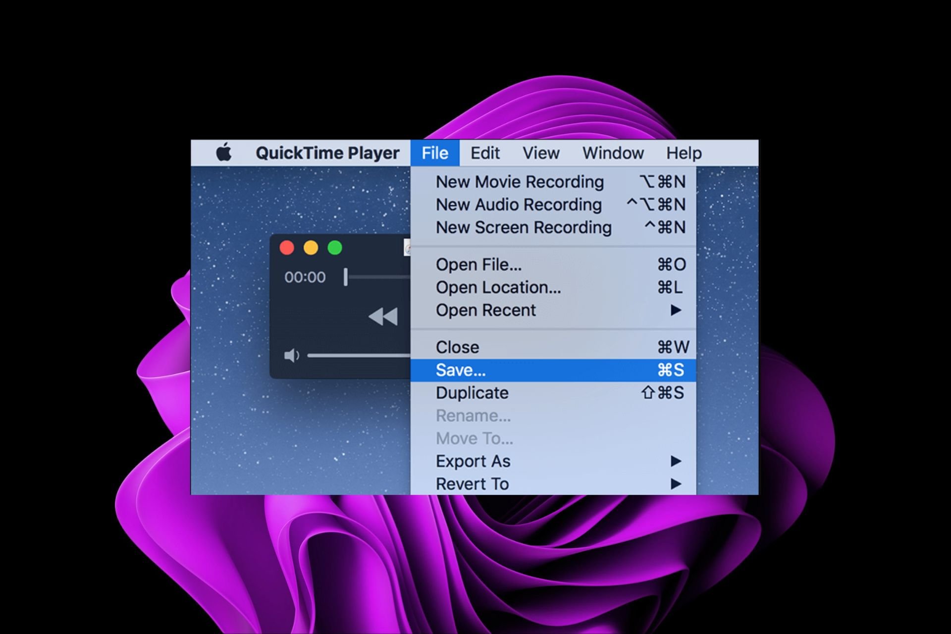Open the Edit menu
The height and width of the screenshot is (634, 951).
485,153
